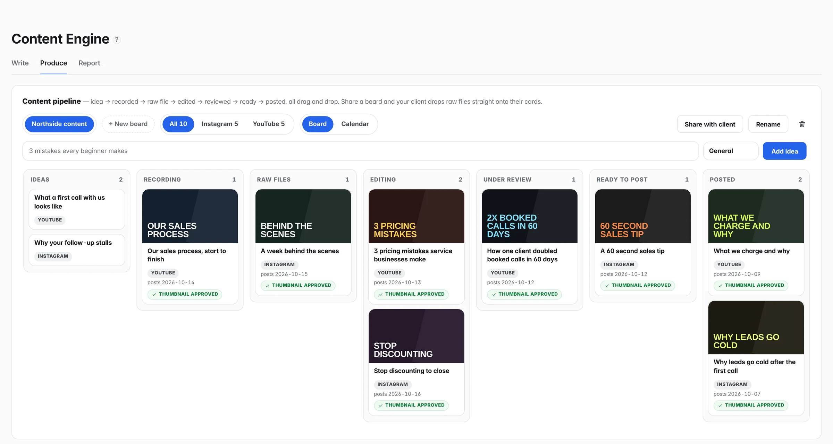Click 'Stop discounting to close' title
The width and height of the screenshot is (833, 444).
[411, 371]
